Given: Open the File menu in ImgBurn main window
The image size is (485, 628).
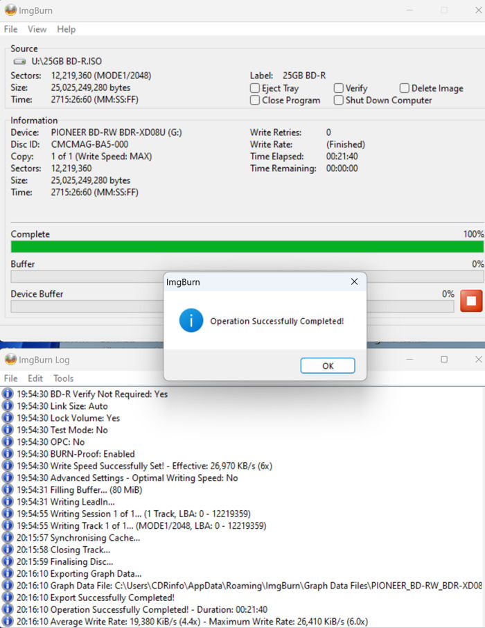Looking at the screenshot, I should pyautogui.click(x=11, y=29).
